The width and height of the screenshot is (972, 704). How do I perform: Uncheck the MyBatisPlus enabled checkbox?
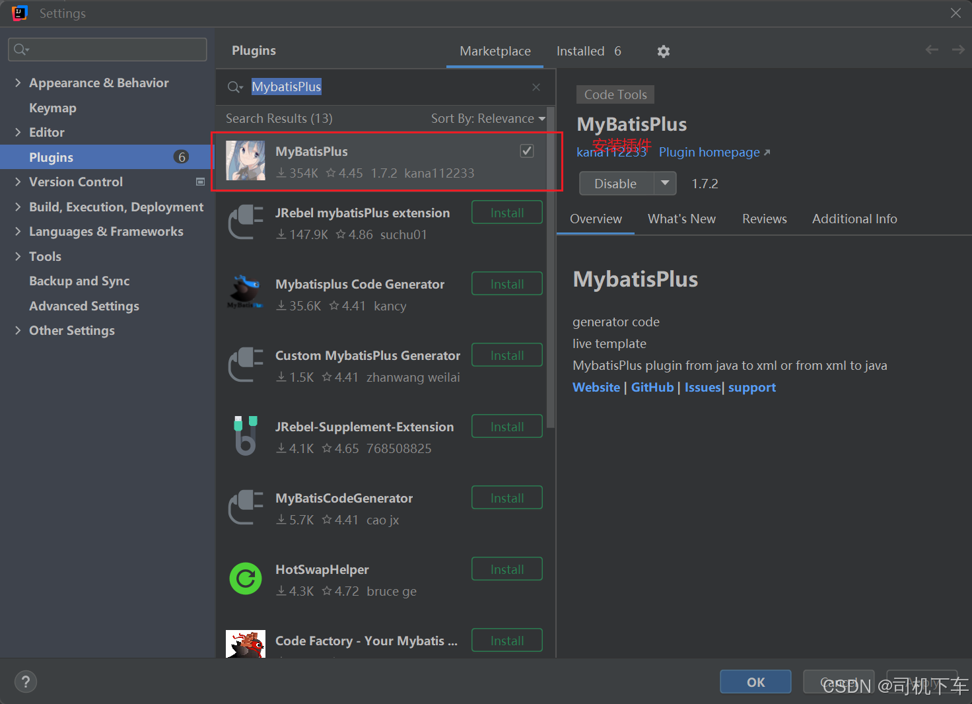527,151
